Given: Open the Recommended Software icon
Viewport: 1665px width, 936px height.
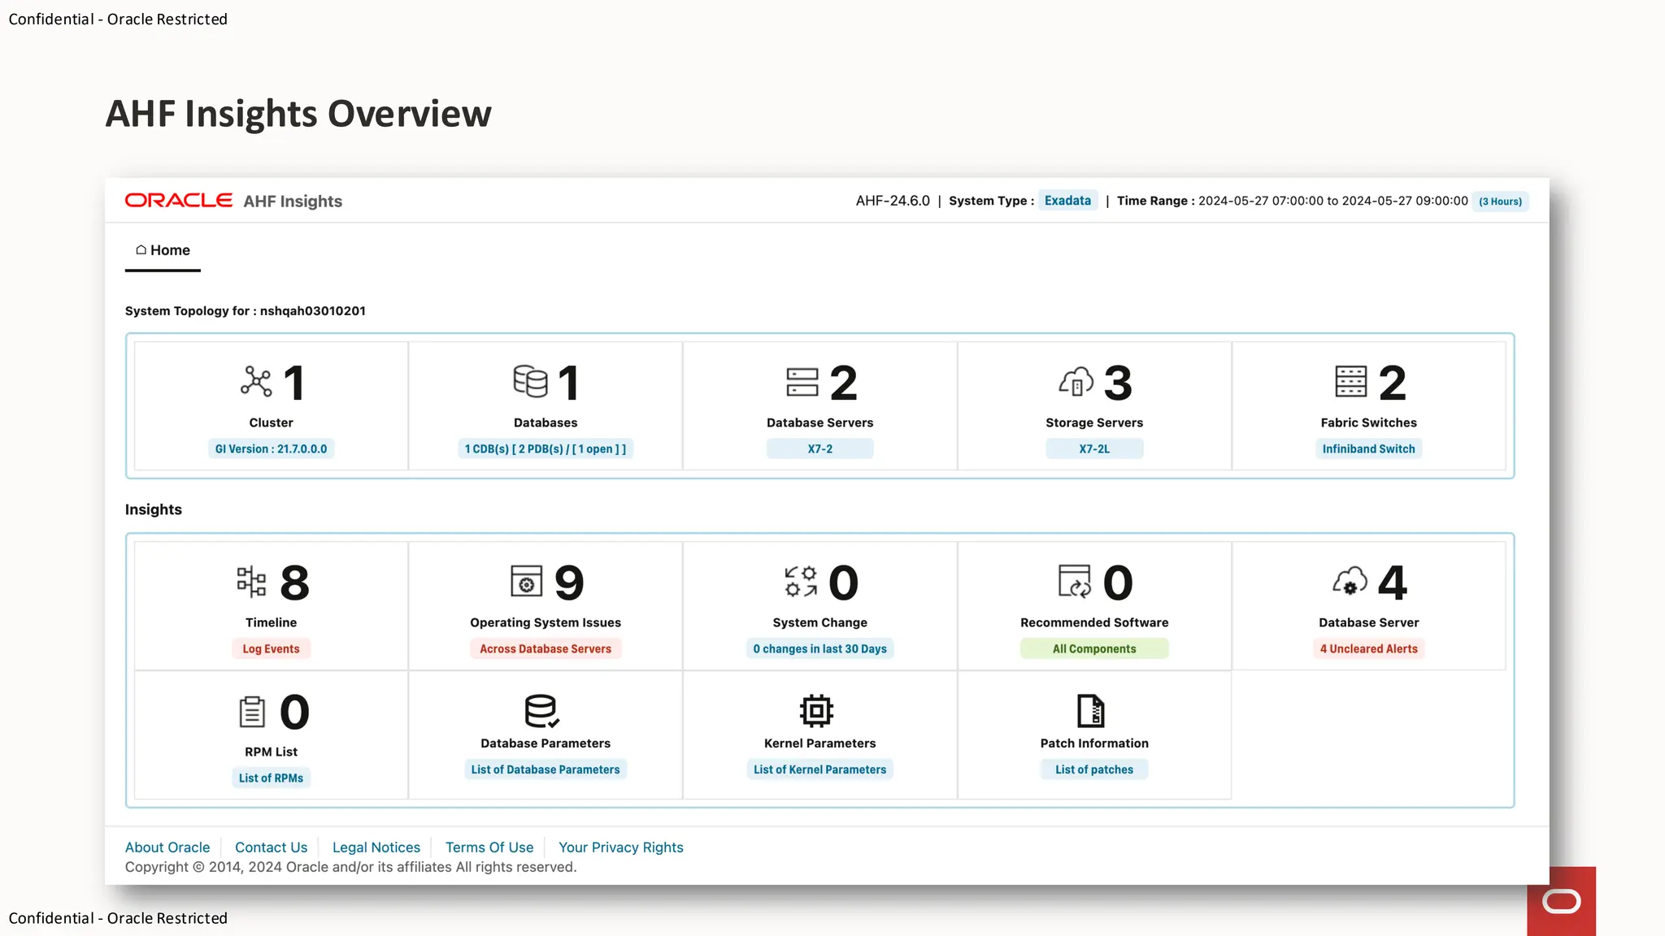Looking at the screenshot, I should (x=1075, y=582).
